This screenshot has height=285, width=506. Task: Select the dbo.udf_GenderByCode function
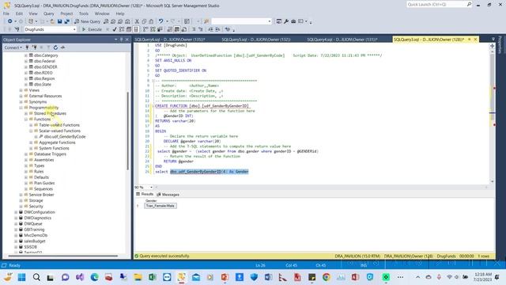65,137
